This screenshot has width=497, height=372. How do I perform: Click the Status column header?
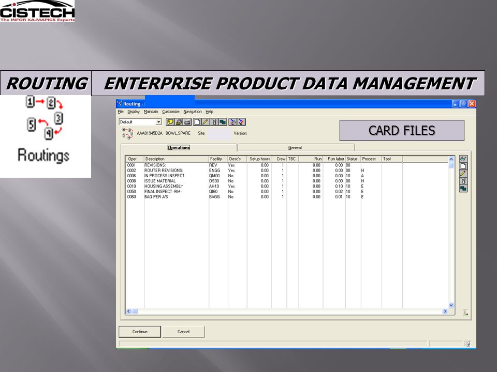[x=353, y=159]
